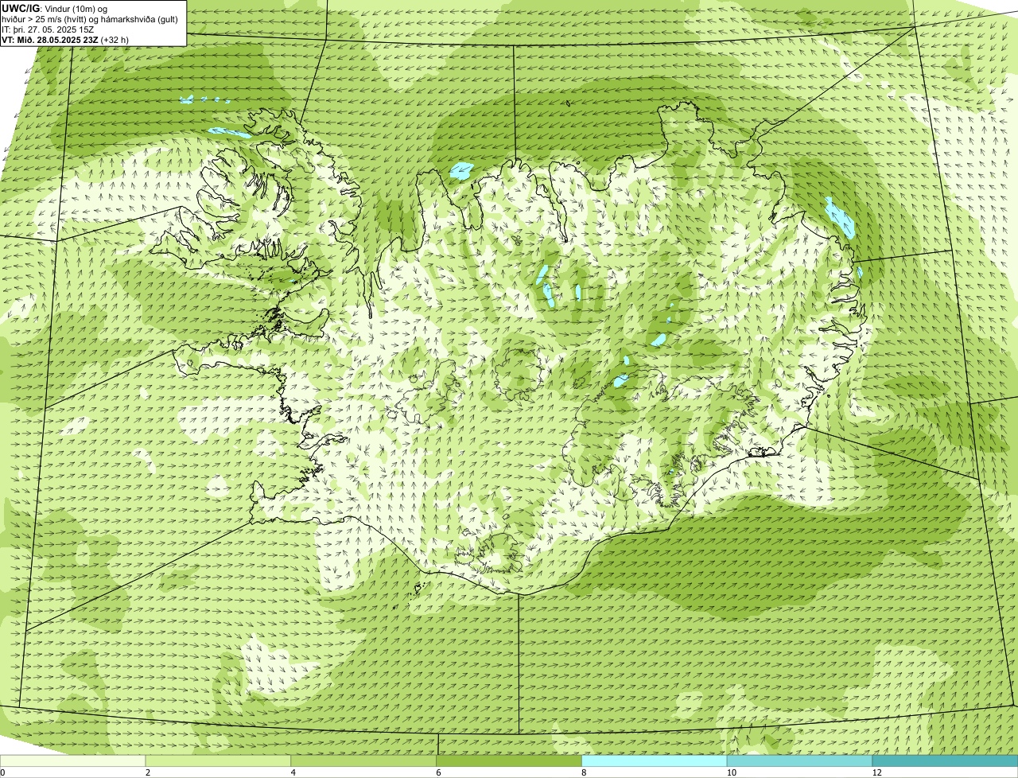Click the teal colorbar segment above 12 m/s
This screenshot has width=1018, height=778.
click(x=946, y=760)
